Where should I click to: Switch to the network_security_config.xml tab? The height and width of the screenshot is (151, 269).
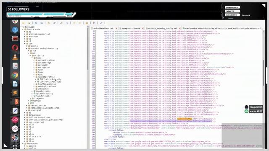pyautogui.click(x=162, y=28)
